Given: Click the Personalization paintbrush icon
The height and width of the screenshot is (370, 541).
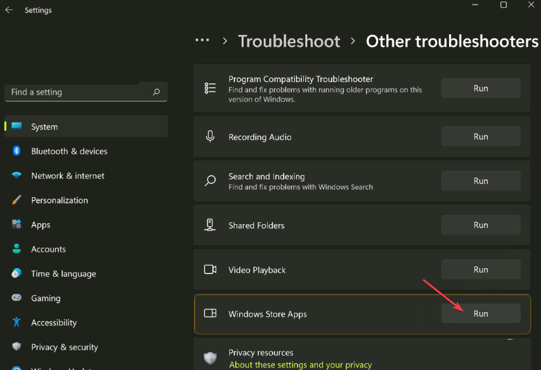Looking at the screenshot, I should (x=16, y=200).
